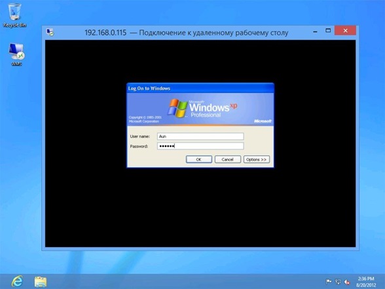Maximize the Remote Desktop window
This screenshot has height=289, width=385.
pyautogui.click(x=328, y=31)
